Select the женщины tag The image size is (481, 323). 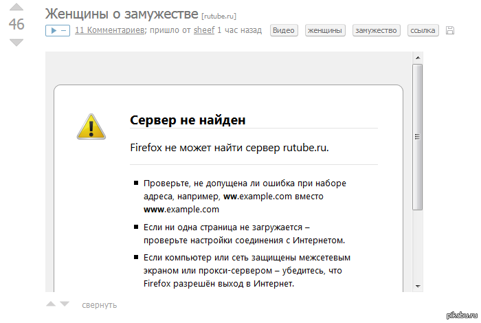pyautogui.click(x=325, y=30)
